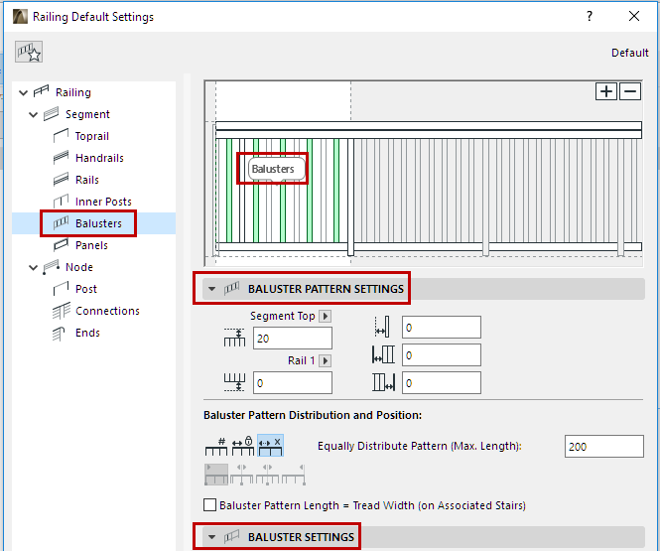The width and height of the screenshot is (660, 551).
Task: Zoom in the railing preview with plus
Action: 606,91
